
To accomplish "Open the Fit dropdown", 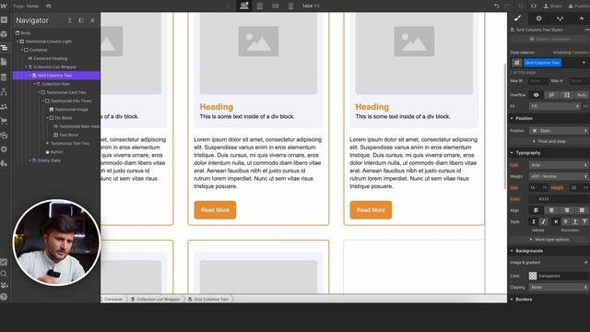I will 555,107.
